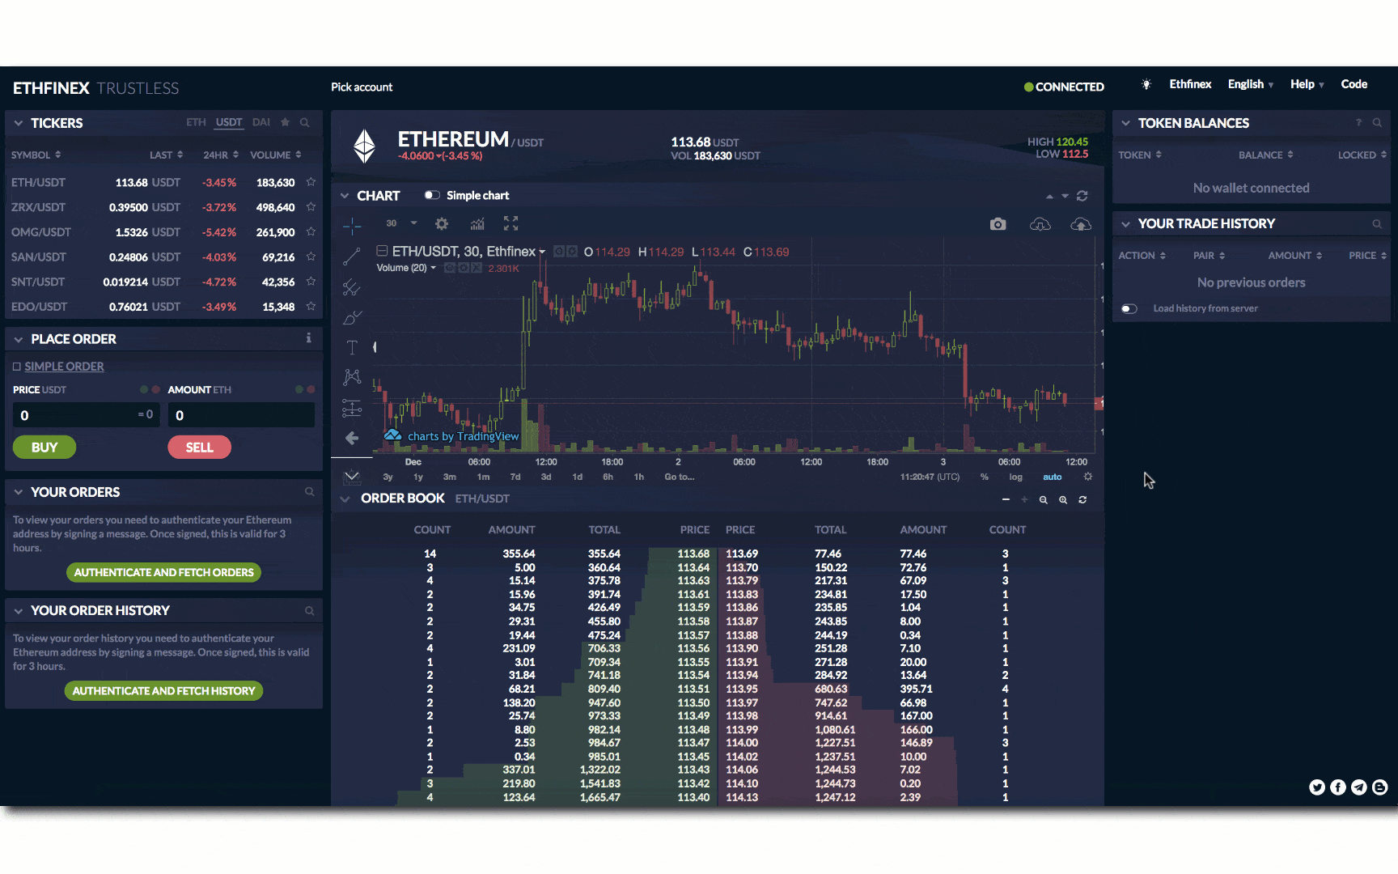Zoom out the order book
The image size is (1398, 874).
pyautogui.click(x=1044, y=500)
